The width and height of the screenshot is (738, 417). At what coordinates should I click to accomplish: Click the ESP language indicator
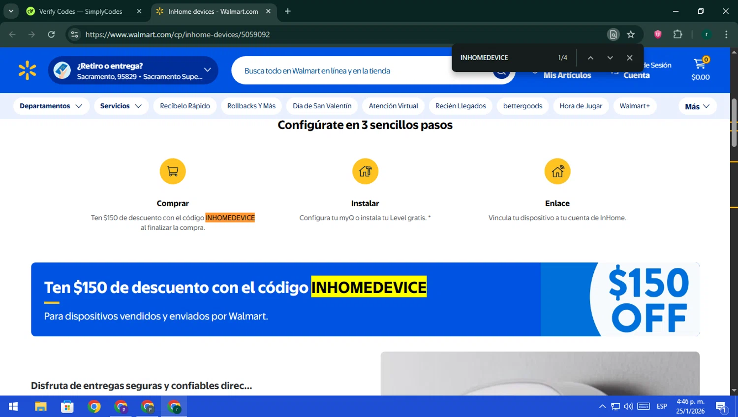(662, 407)
